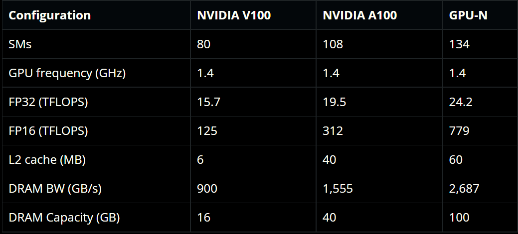
Task: Select the GPU frequency (GHz) label
Action: click(x=67, y=73)
